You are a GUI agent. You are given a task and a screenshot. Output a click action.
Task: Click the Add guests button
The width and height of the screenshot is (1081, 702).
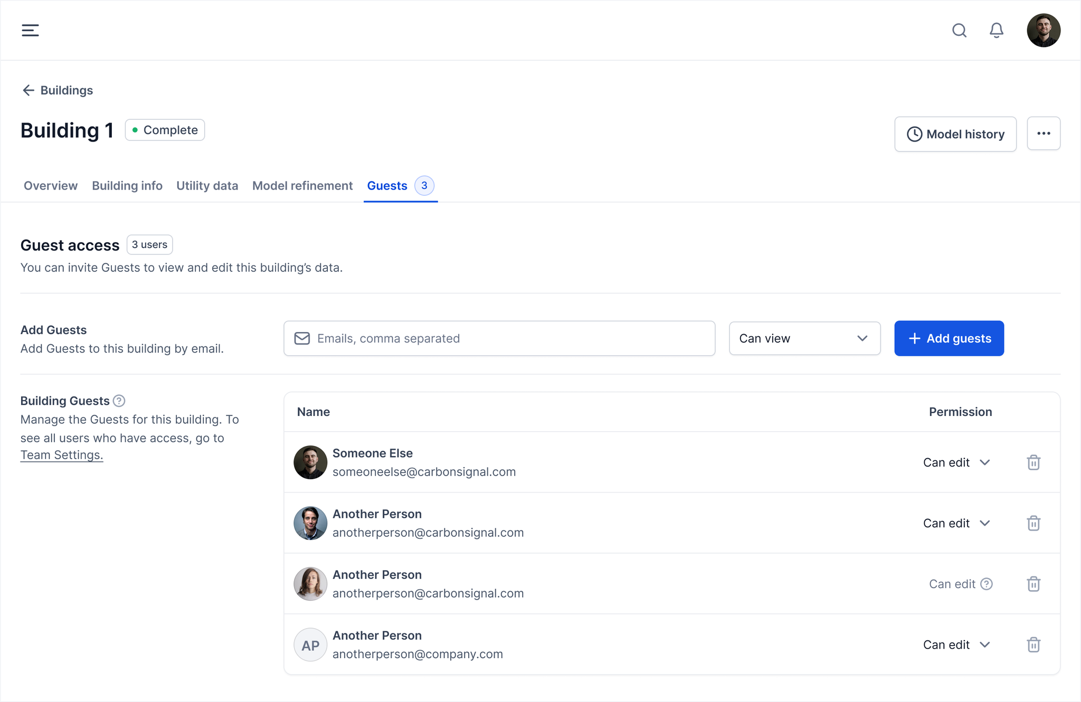949,338
